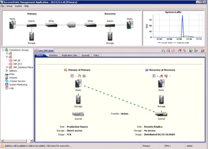Click the orange rightmost toolbar icon
The width and height of the screenshot is (209, 149).
203,51
